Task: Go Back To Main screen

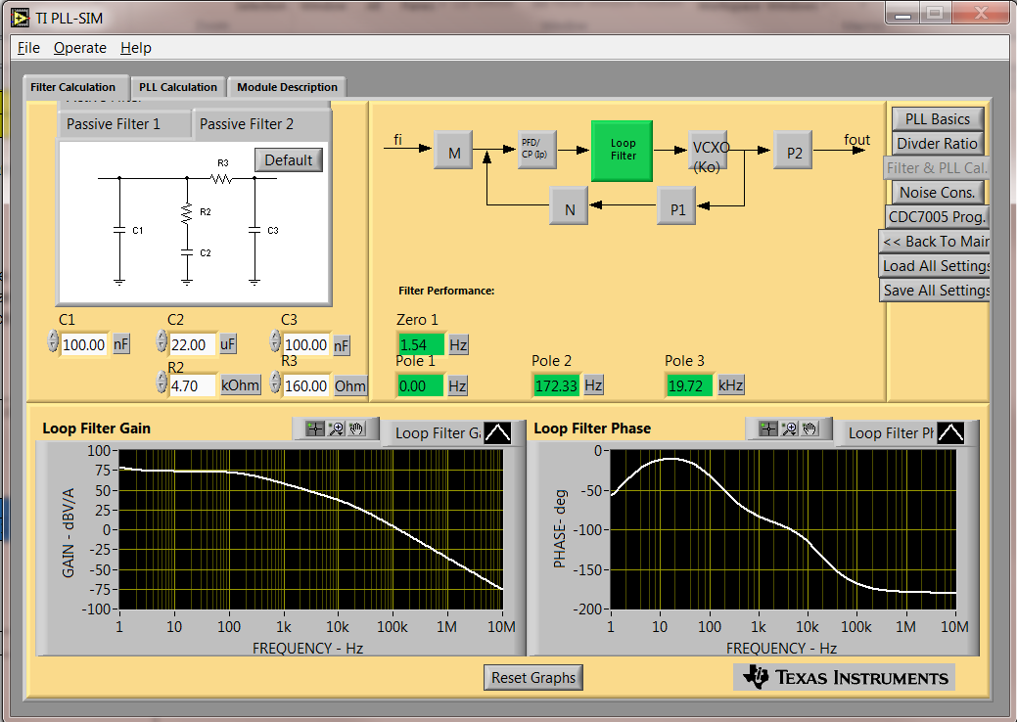Action: click(935, 242)
